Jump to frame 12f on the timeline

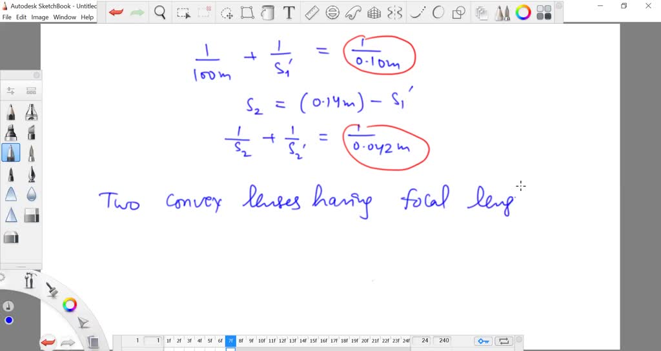point(282,341)
